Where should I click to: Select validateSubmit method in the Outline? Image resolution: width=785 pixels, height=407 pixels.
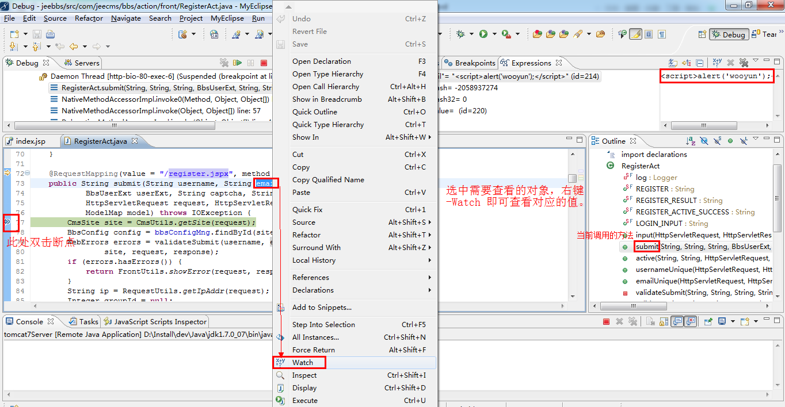pyautogui.click(x=698, y=292)
